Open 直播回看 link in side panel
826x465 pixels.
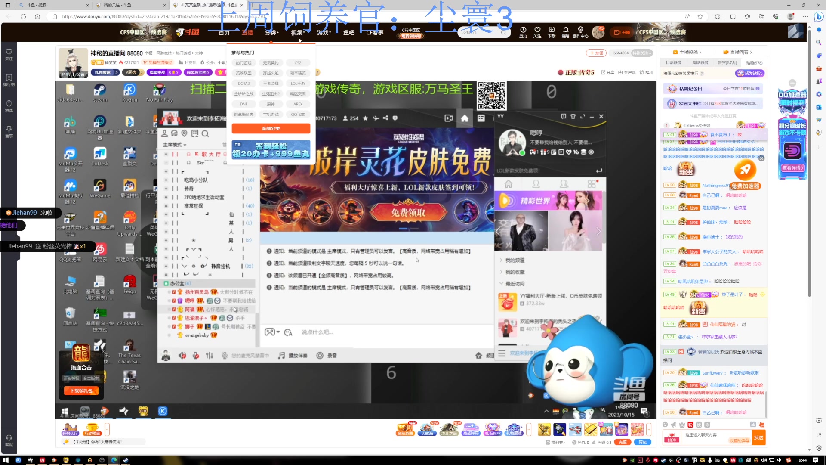pos(738,52)
